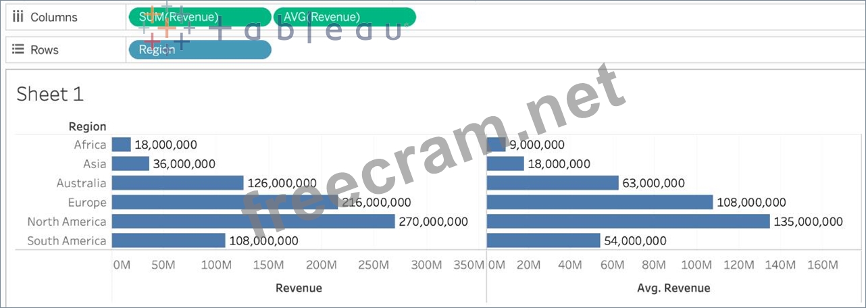Click the Revenue axis title
Image resolution: width=866 pixels, height=308 pixels.
pos(299,288)
